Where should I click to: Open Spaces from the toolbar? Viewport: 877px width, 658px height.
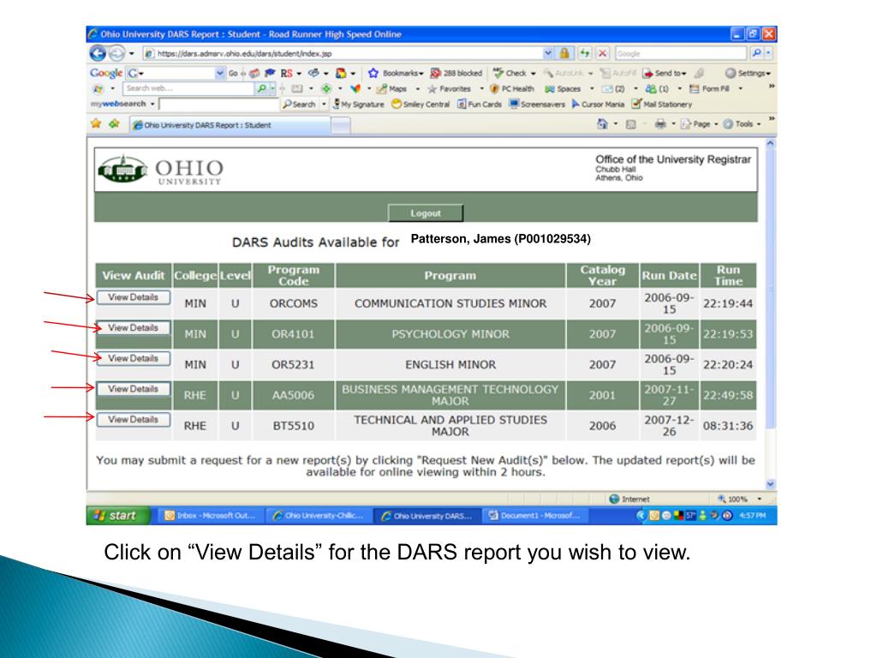[563, 89]
